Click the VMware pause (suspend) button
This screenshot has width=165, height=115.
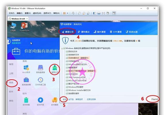[x=64, y=13]
